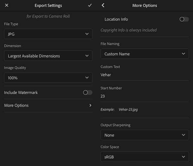Click 'Copyright Info is always included' text
193x166 pixels.
tap(129, 30)
